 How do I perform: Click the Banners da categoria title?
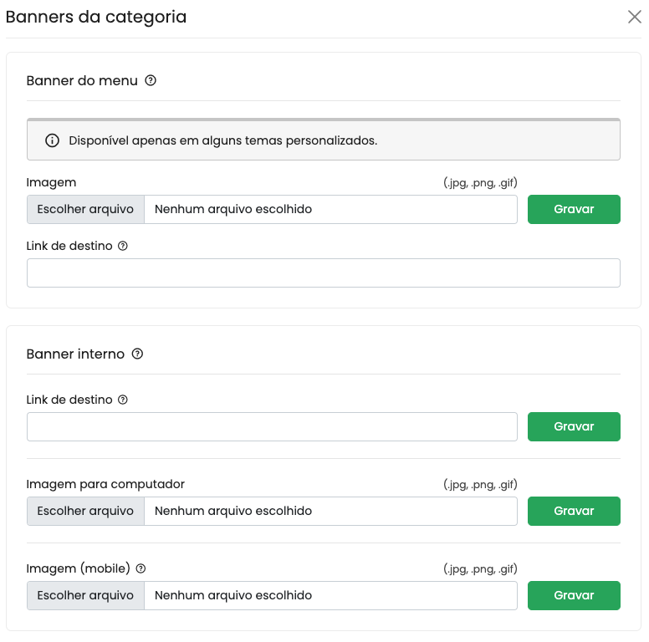96,17
